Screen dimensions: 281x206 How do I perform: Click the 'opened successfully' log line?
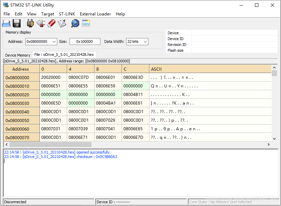57,152
